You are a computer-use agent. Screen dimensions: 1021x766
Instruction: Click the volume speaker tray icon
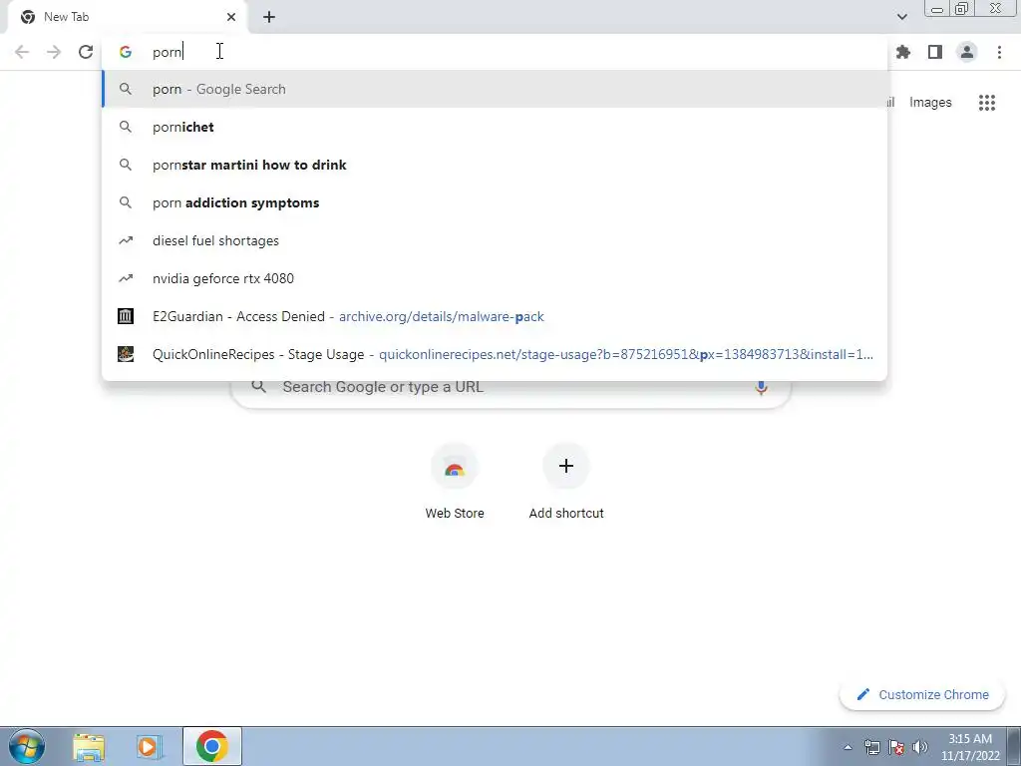click(x=920, y=747)
